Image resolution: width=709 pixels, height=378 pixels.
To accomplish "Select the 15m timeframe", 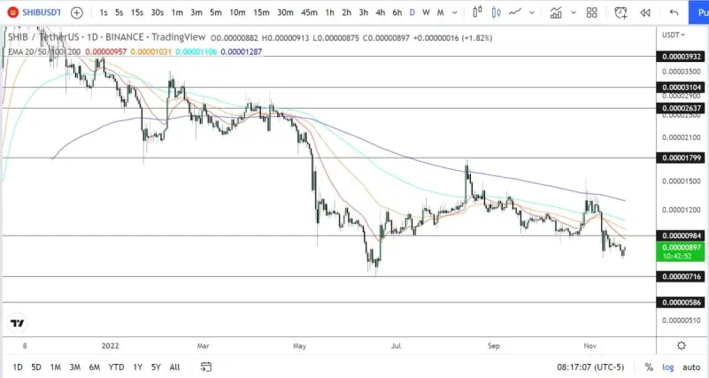I will tap(261, 12).
